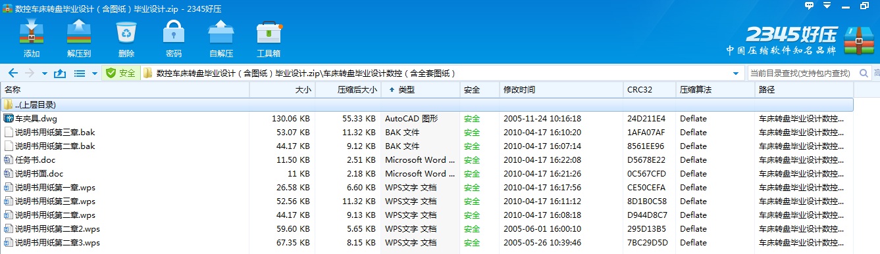Sort by 类型 column header
Viewport: 880px width, 254px height.
[x=420, y=89]
